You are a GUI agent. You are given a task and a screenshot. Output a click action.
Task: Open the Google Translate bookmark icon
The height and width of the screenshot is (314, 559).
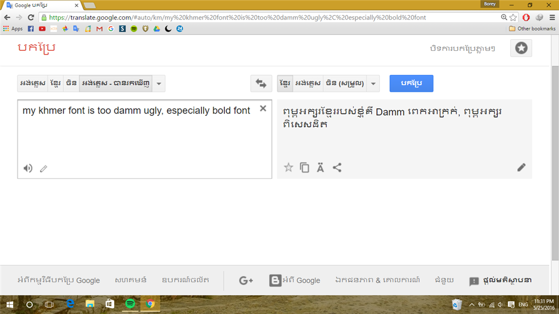pyautogui.click(x=76, y=28)
